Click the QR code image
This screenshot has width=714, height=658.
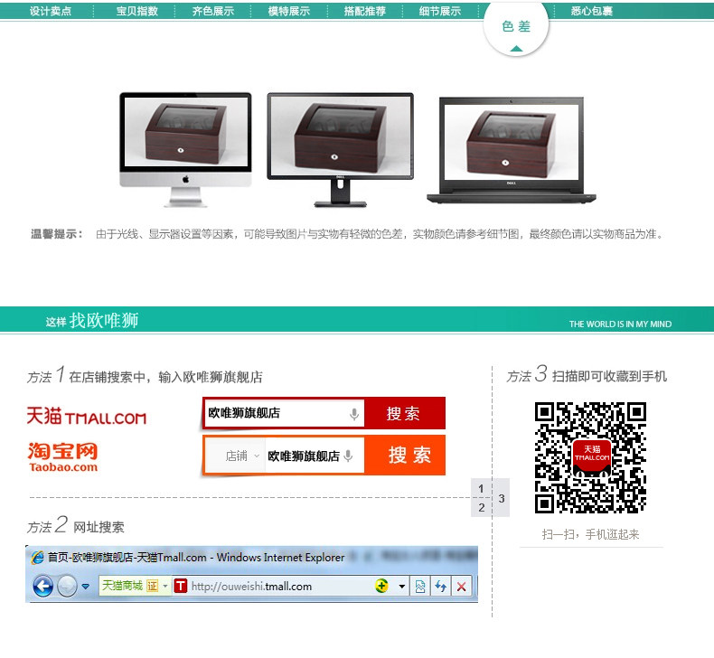(590, 457)
